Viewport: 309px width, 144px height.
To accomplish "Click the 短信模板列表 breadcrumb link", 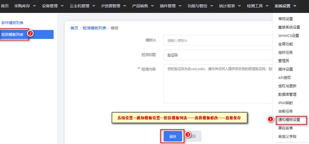I will click(94, 28).
